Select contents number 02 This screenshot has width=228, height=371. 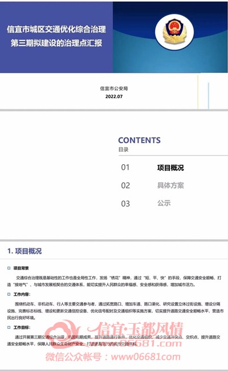click(x=125, y=186)
